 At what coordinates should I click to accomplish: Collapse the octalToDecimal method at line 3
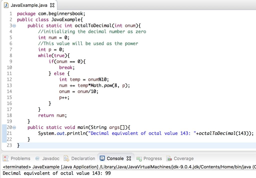tap(14, 26)
